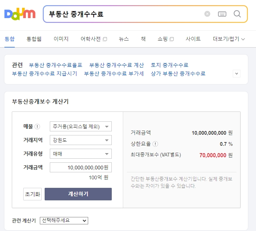Click the 최대중개보수 (VAT별도) label
The image size is (256, 231).
pos(156,155)
